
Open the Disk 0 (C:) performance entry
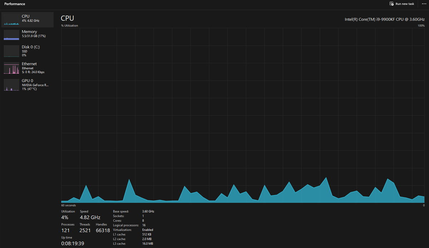pos(28,51)
